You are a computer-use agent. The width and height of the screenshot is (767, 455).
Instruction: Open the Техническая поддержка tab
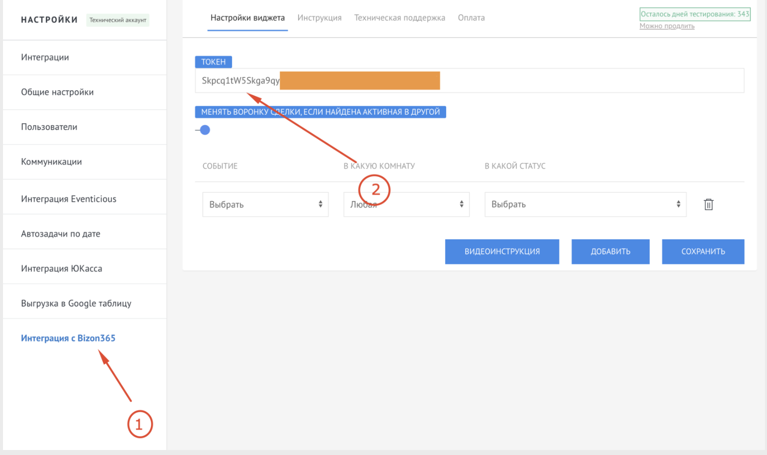click(400, 18)
